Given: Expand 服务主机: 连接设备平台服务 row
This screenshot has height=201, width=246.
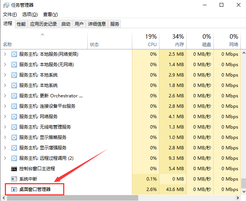Looking at the screenshot, I should tap(5, 106).
